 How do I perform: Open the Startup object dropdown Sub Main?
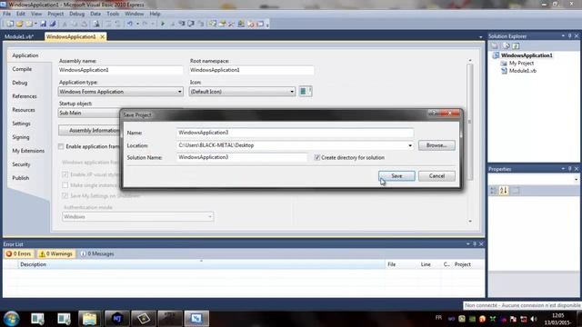89,113
